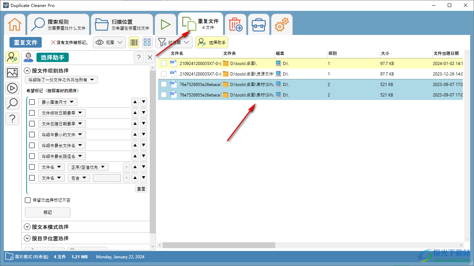Go to the Home tab icon
474x266 pixels.
(x=15, y=24)
